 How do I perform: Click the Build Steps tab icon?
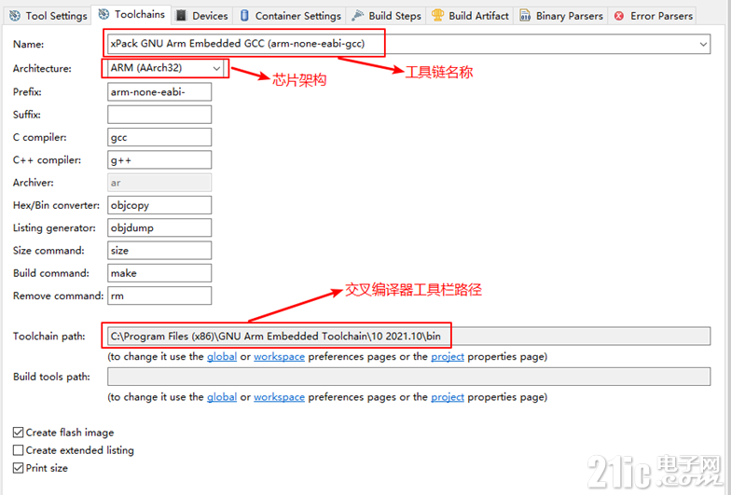358,16
